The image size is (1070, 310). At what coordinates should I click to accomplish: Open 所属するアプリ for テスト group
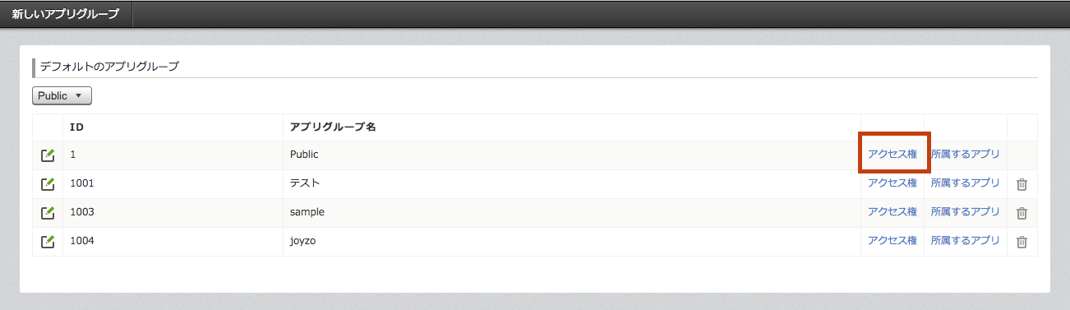[966, 183]
